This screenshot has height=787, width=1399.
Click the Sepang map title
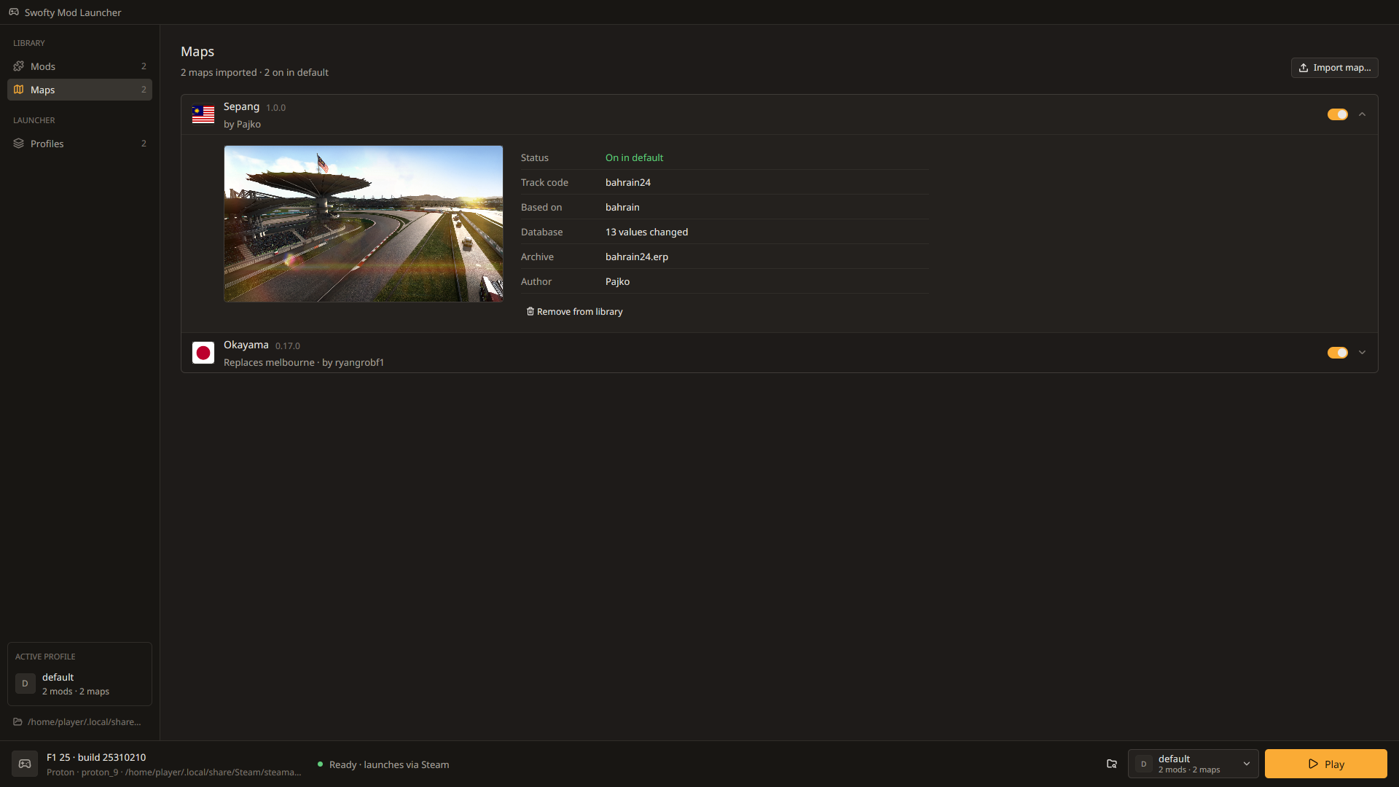[241, 106]
